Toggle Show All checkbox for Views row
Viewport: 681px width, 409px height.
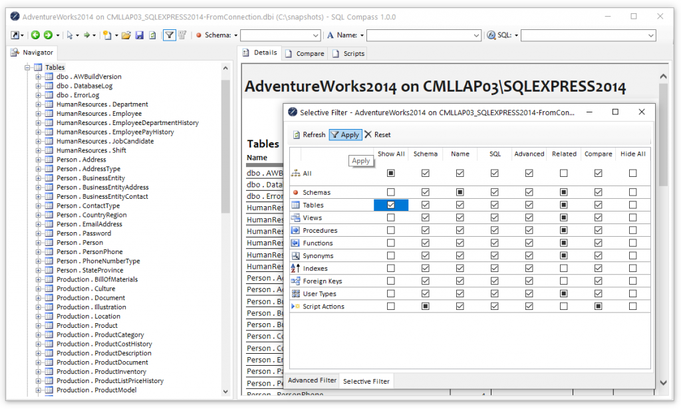pyautogui.click(x=391, y=217)
